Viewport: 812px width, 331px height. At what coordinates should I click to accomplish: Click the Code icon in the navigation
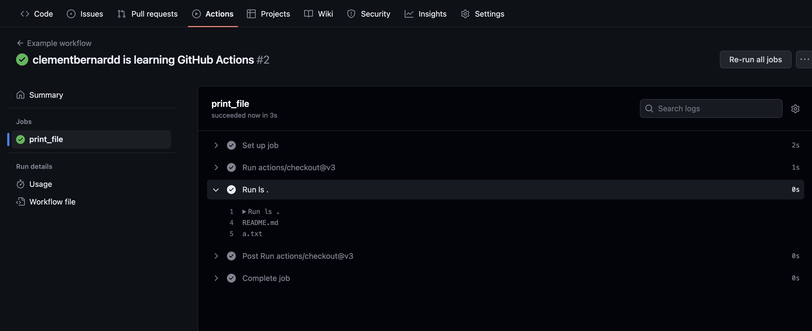(x=25, y=14)
